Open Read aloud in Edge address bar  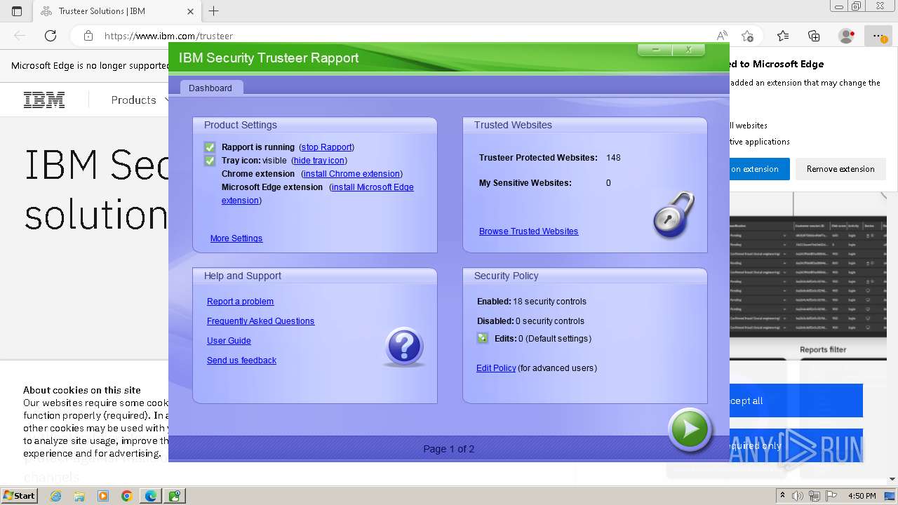pyautogui.click(x=721, y=36)
